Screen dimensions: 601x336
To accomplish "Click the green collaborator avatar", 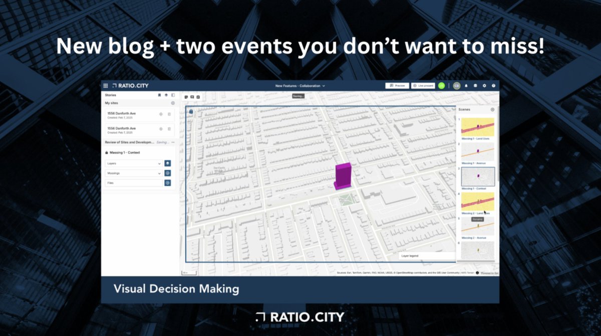I will click(441, 85).
